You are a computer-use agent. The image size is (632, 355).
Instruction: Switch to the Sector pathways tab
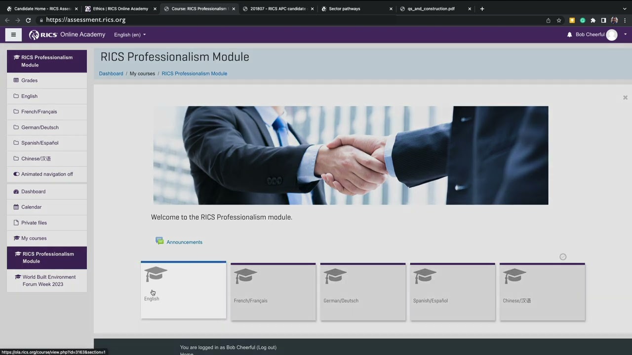[356, 8]
